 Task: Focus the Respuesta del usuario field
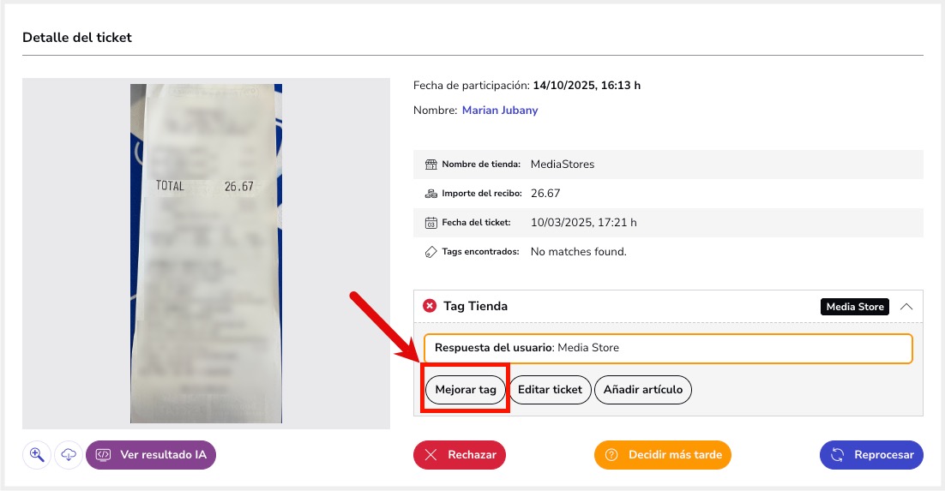(x=667, y=348)
